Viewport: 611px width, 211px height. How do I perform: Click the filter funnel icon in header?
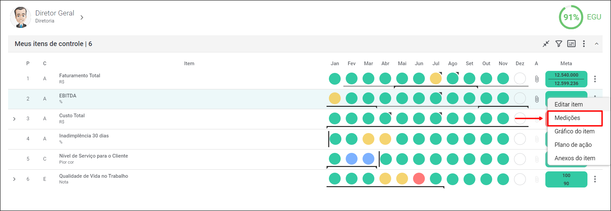pyautogui.click(x=558, y=44)
